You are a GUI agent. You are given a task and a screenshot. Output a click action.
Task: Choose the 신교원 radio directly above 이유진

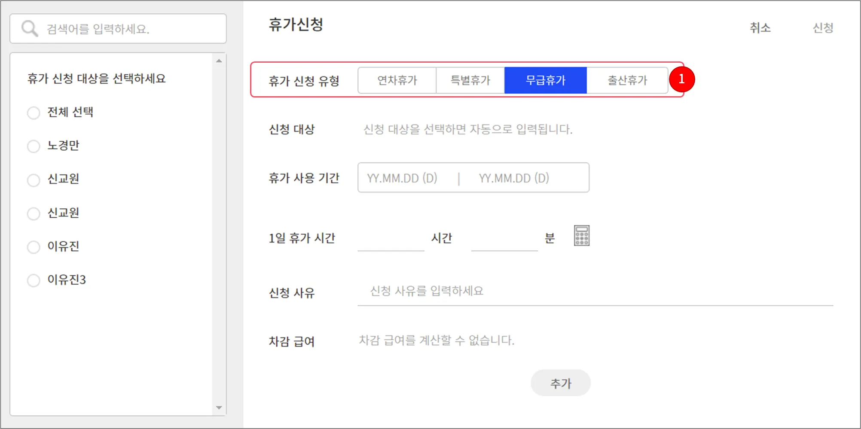[x=34, y=213]
